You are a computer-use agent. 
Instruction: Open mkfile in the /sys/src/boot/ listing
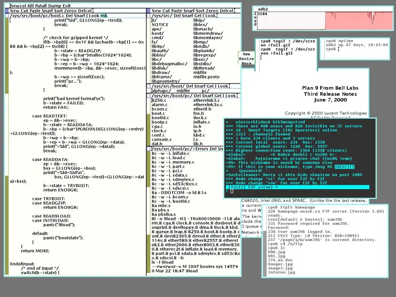pos(183,90)
